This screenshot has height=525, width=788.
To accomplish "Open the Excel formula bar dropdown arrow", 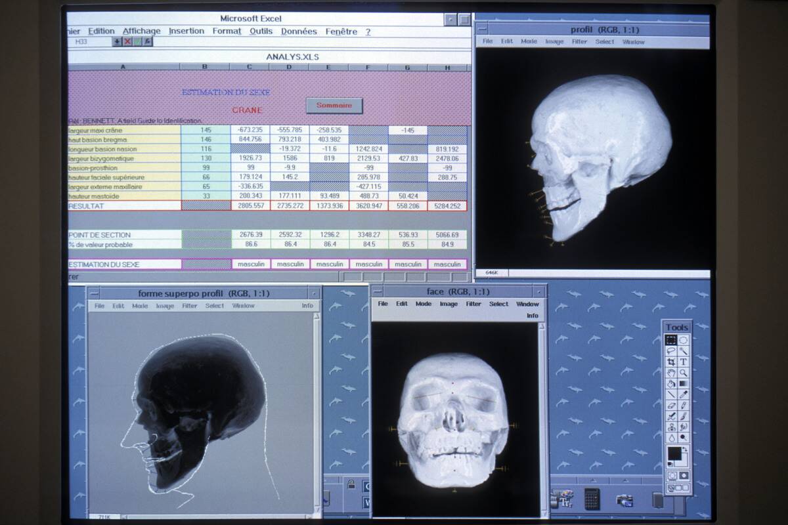I will (117, 41).
